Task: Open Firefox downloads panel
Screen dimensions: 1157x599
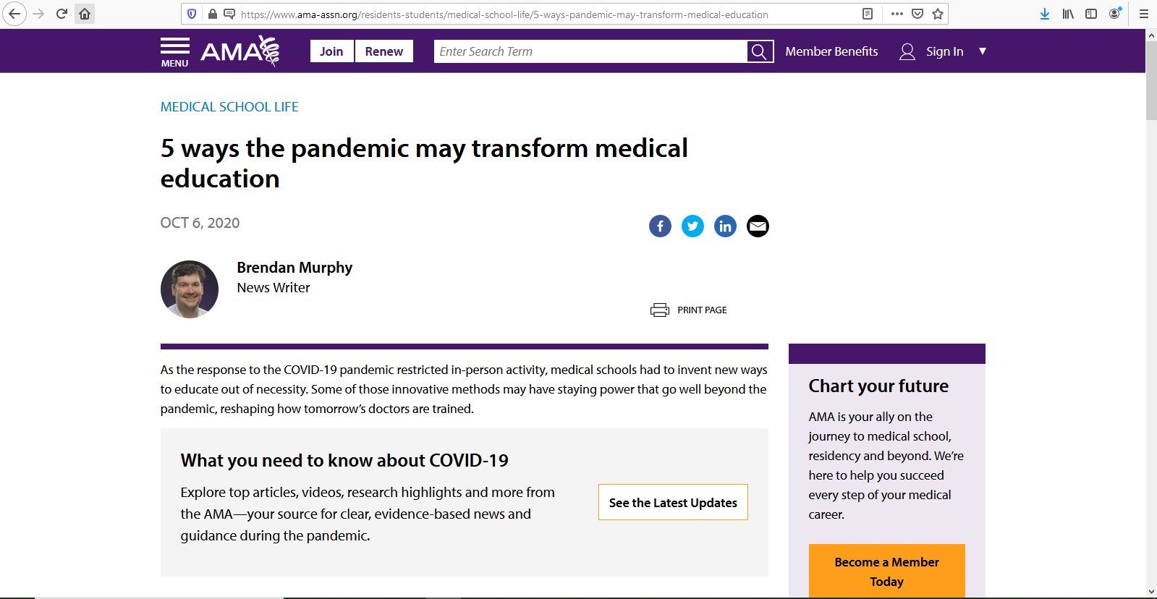Action: coord(1044,14)
